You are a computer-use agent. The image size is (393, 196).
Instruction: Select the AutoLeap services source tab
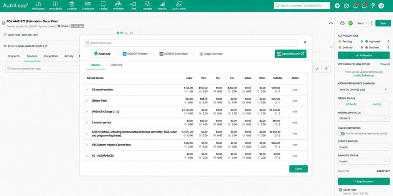click(x=102, y=54)
